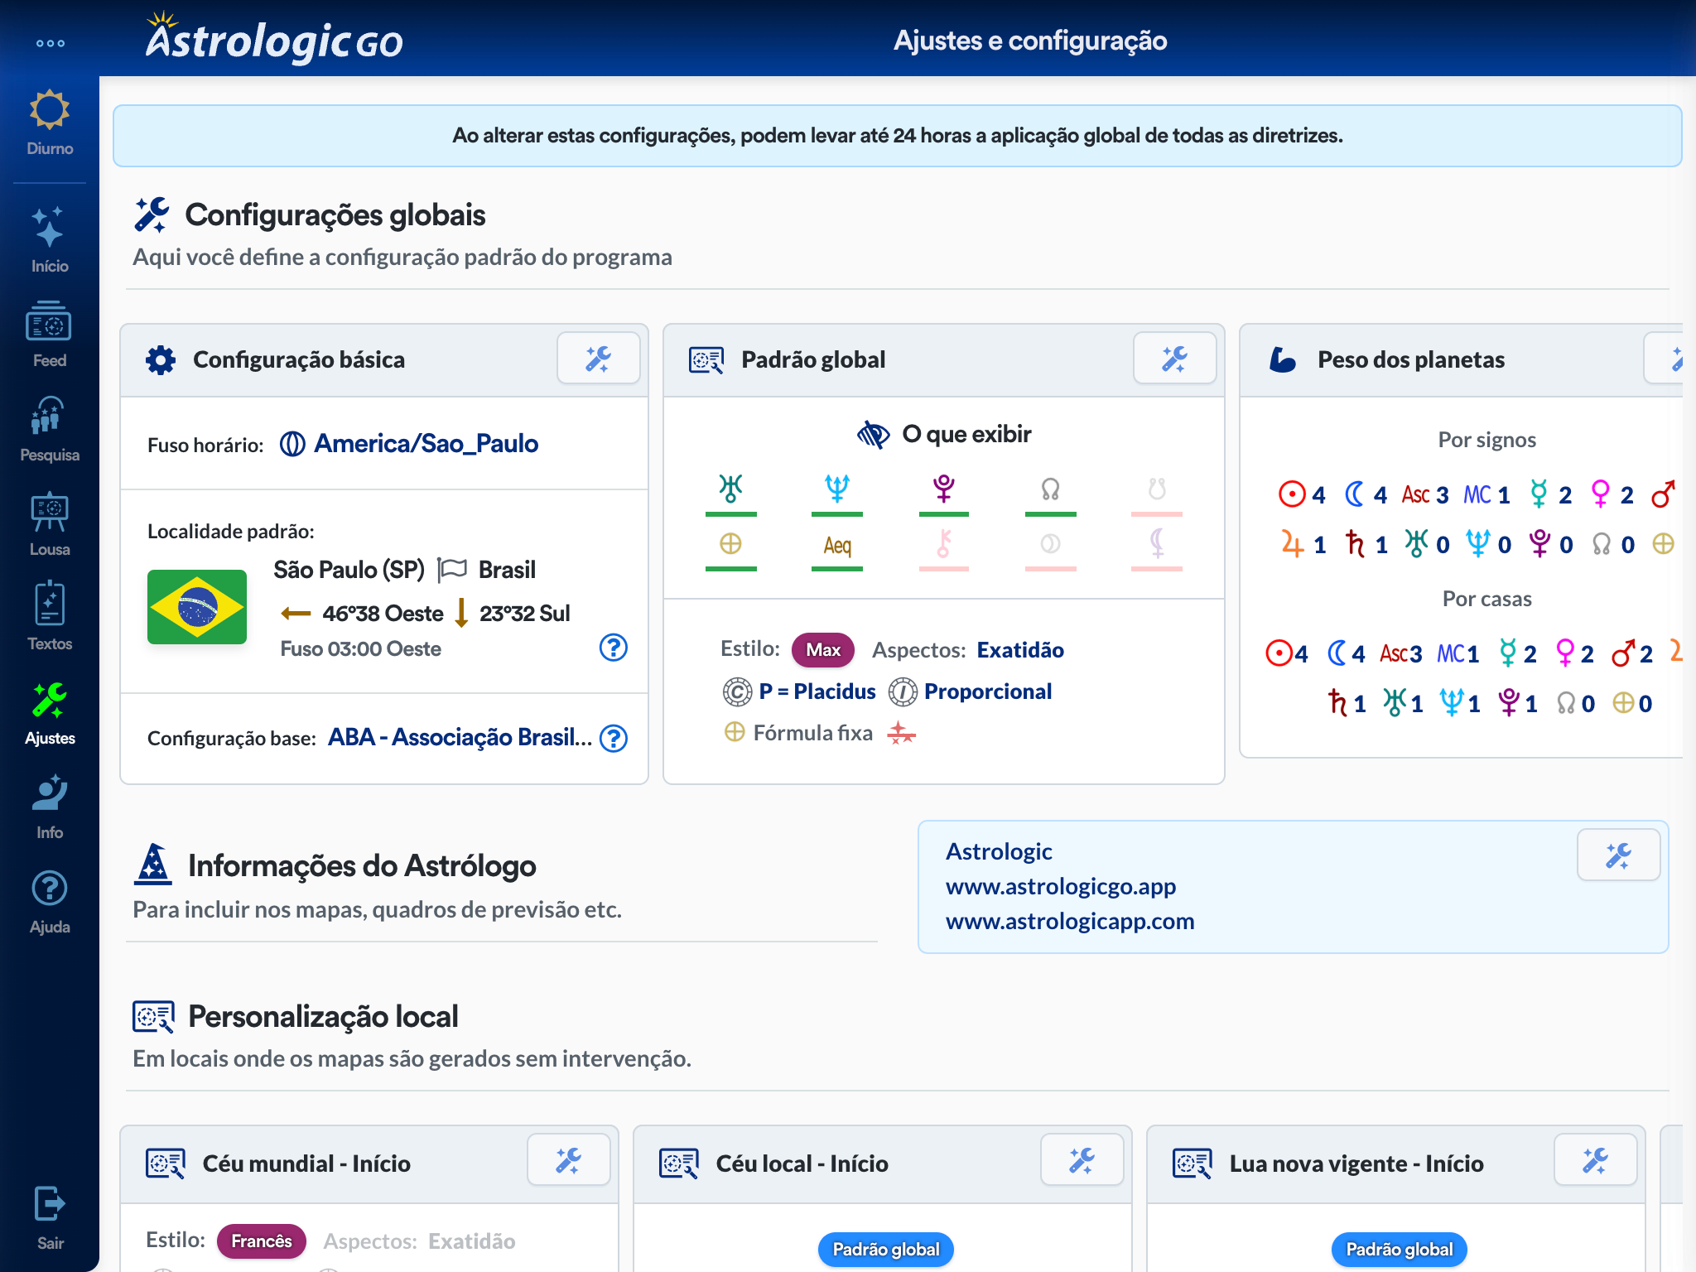Edit Configuração básica with wand button
Viewport: 1696px width, 1272px height.
coord(599,359)
